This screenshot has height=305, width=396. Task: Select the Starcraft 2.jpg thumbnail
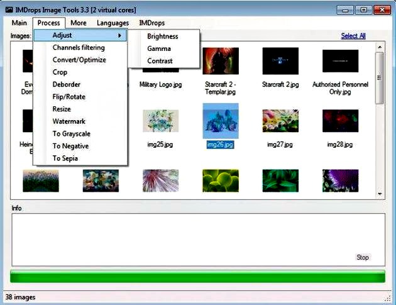point(280,62)
